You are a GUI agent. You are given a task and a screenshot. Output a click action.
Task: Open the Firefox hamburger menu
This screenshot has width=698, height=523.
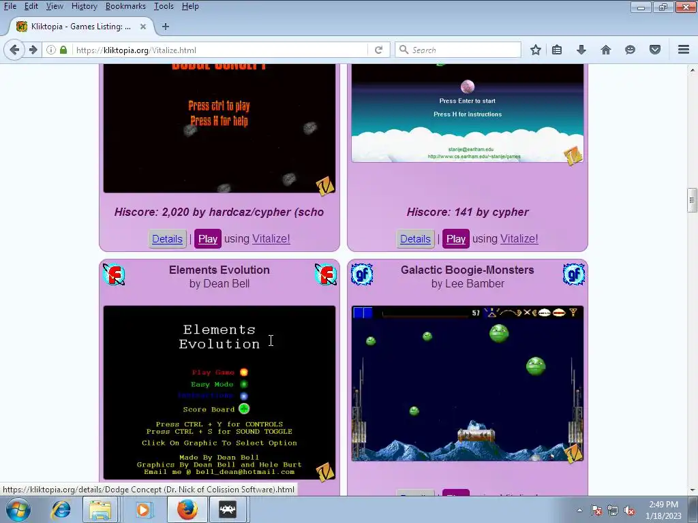click(684, 50)
